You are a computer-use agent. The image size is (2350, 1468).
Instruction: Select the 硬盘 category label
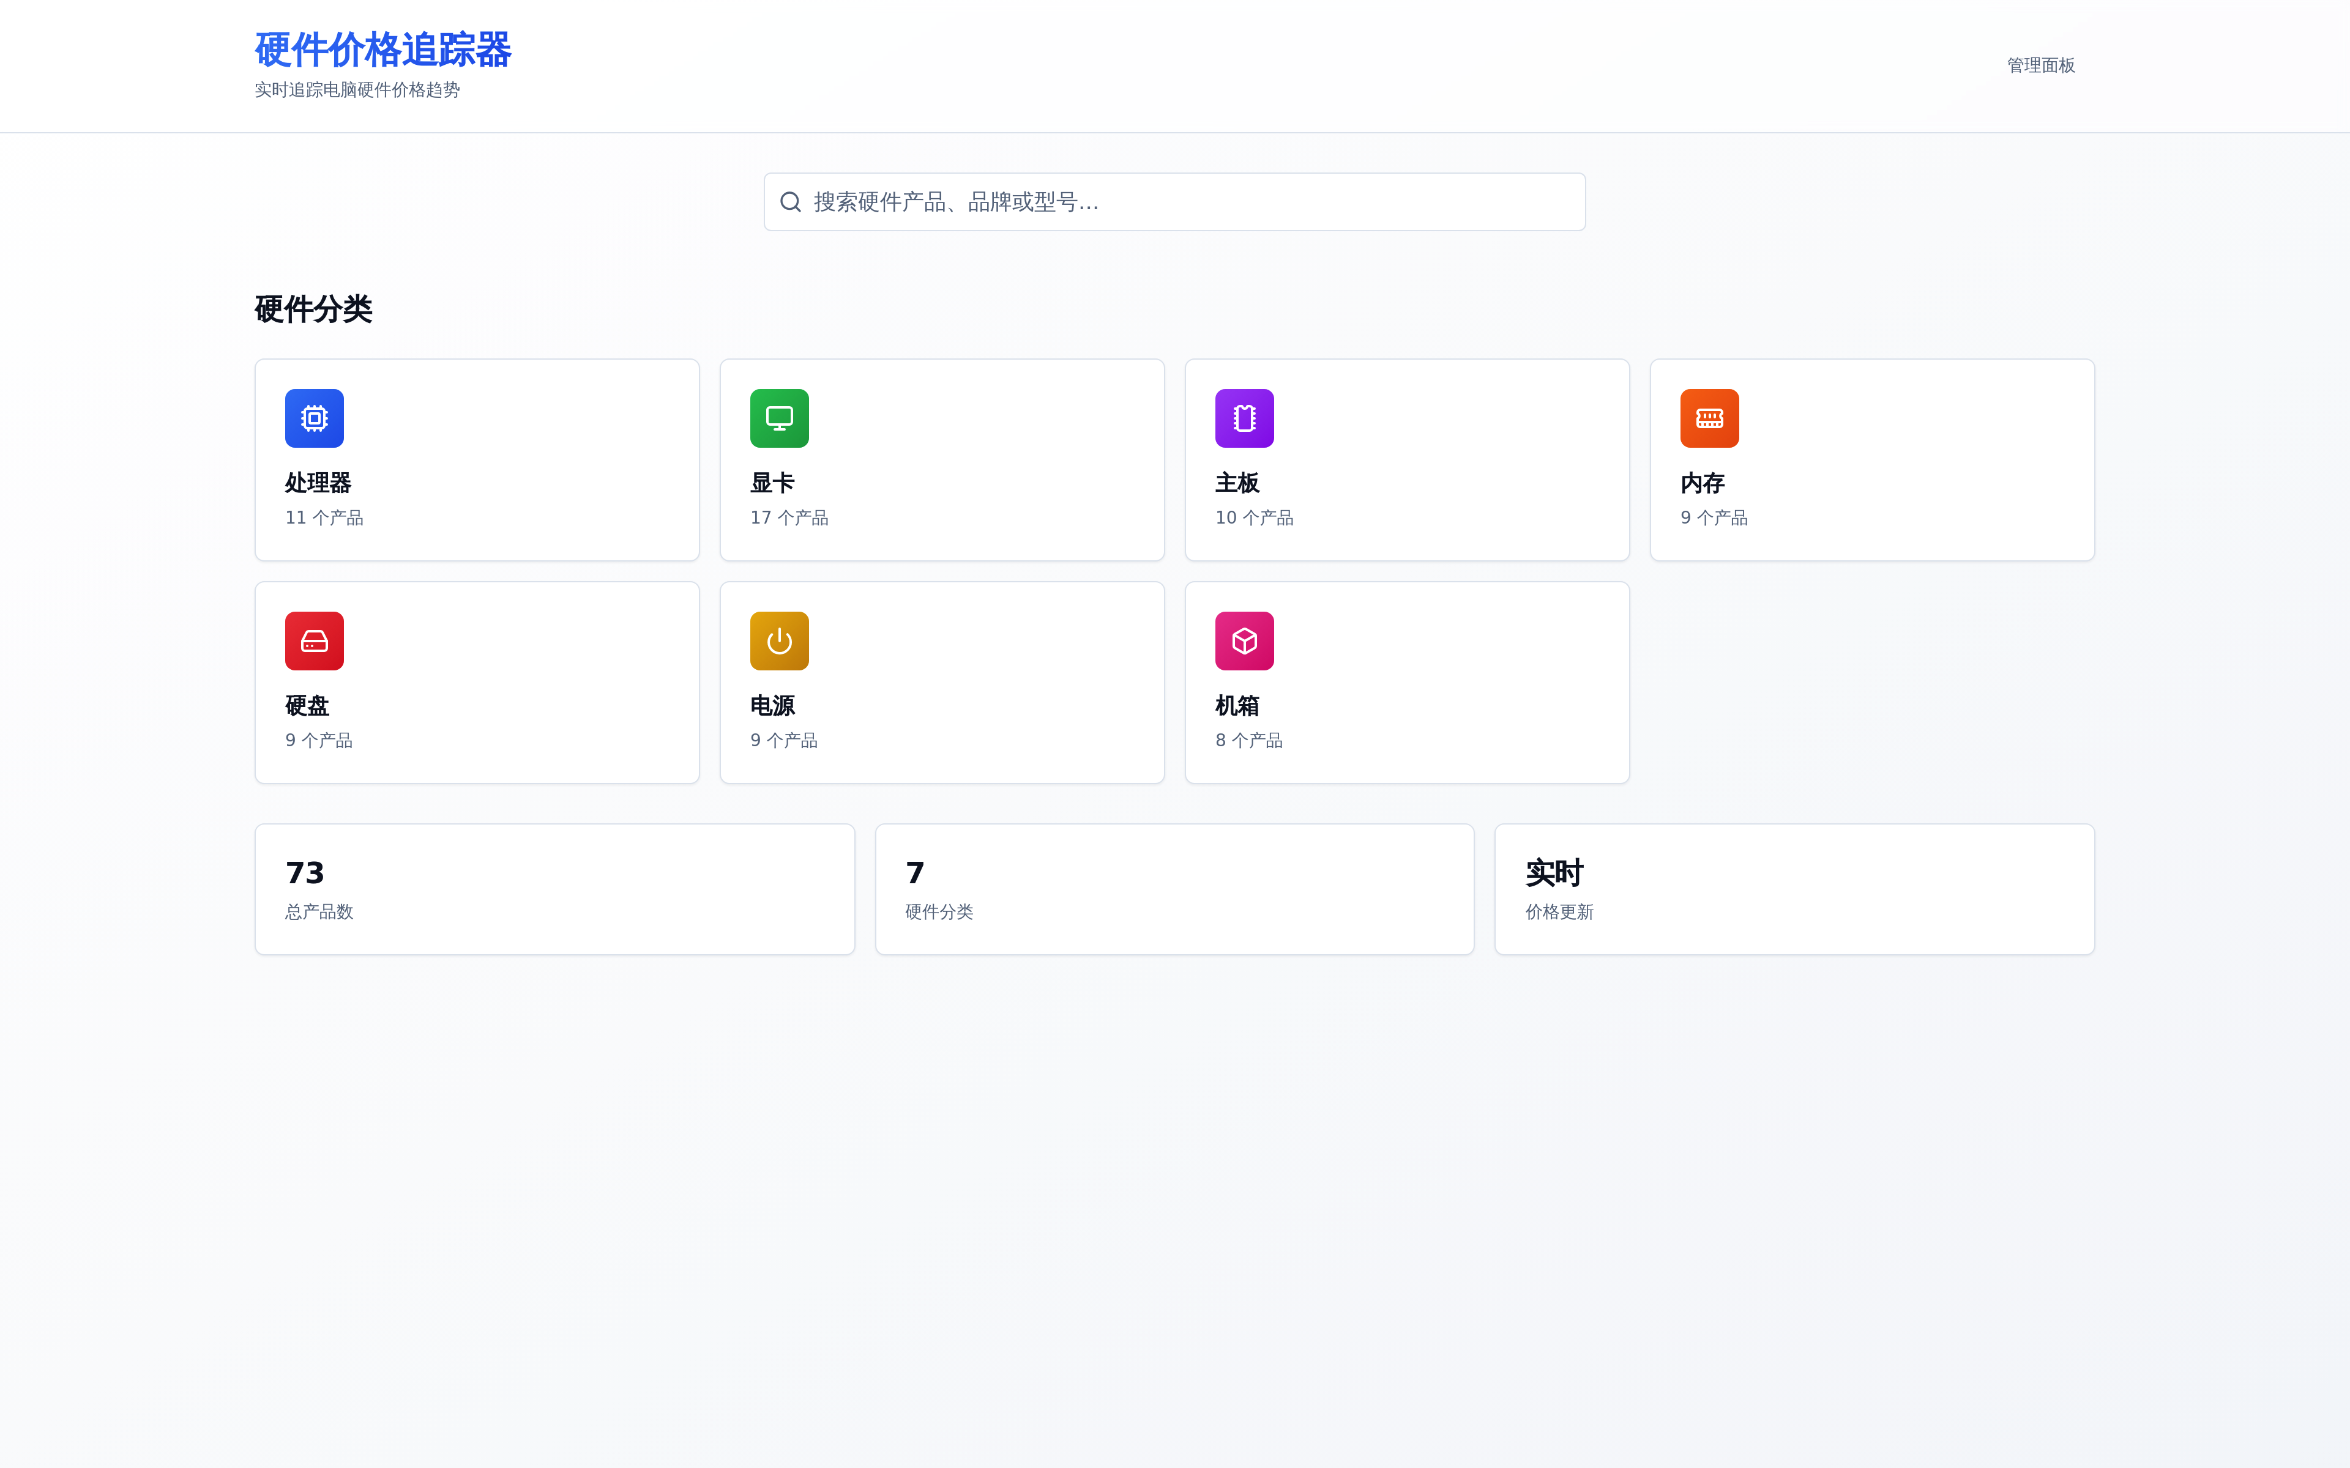tap(307, 706)
